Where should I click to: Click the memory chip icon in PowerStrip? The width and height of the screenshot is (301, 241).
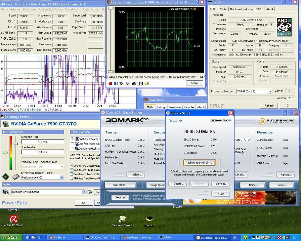click(x=16, y=177)
